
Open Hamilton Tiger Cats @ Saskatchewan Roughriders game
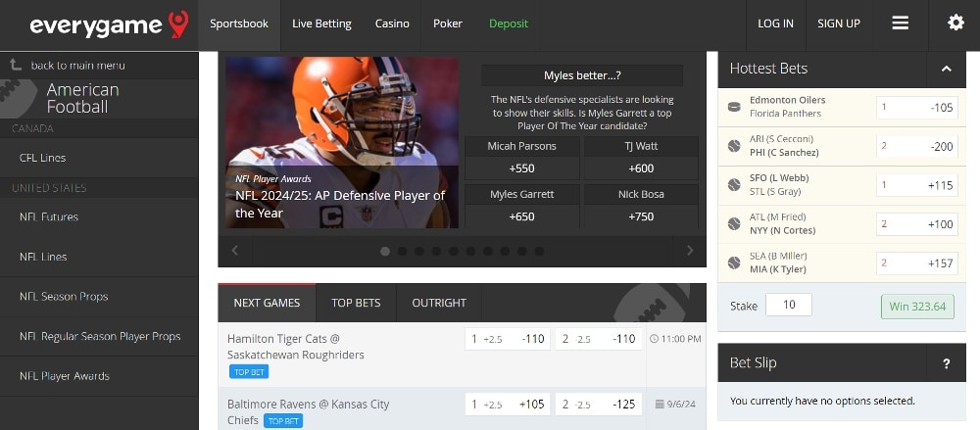[x=296, y=346]
